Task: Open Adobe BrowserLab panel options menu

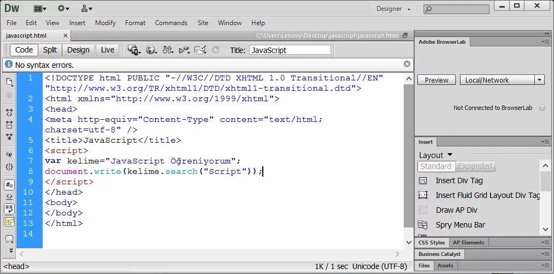Action: click(x=545, y=42)
